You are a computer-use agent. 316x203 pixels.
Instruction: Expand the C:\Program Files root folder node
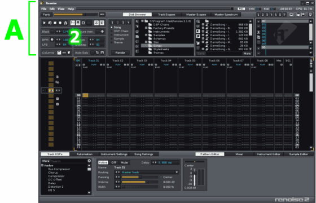click(x=142, y=21)
